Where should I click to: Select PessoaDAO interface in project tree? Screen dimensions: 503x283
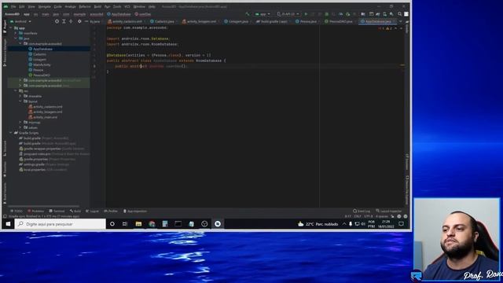pyautogui.click(x=42, y=75)
